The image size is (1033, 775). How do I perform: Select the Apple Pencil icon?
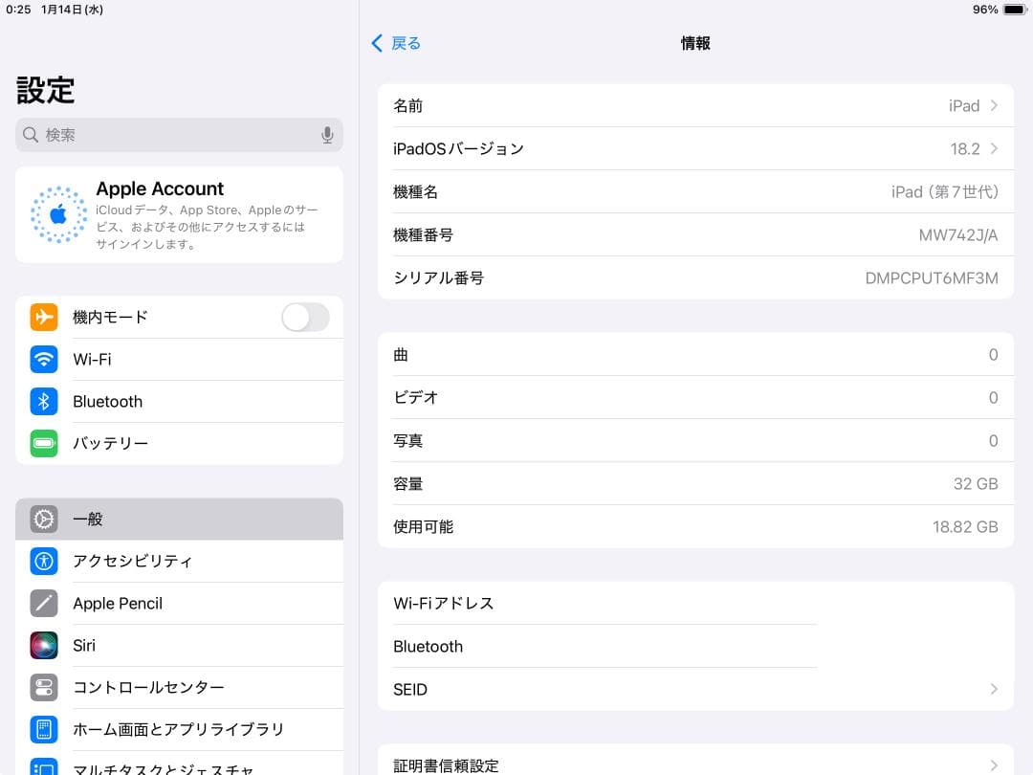coord(44,603)
